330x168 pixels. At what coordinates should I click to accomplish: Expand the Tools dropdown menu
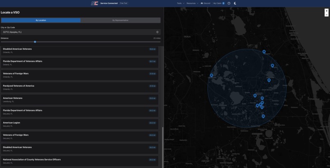coord(181,3)
